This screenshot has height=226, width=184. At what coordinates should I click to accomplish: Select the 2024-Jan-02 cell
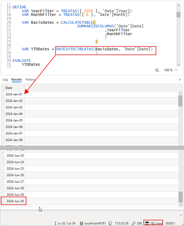(14, 101)
